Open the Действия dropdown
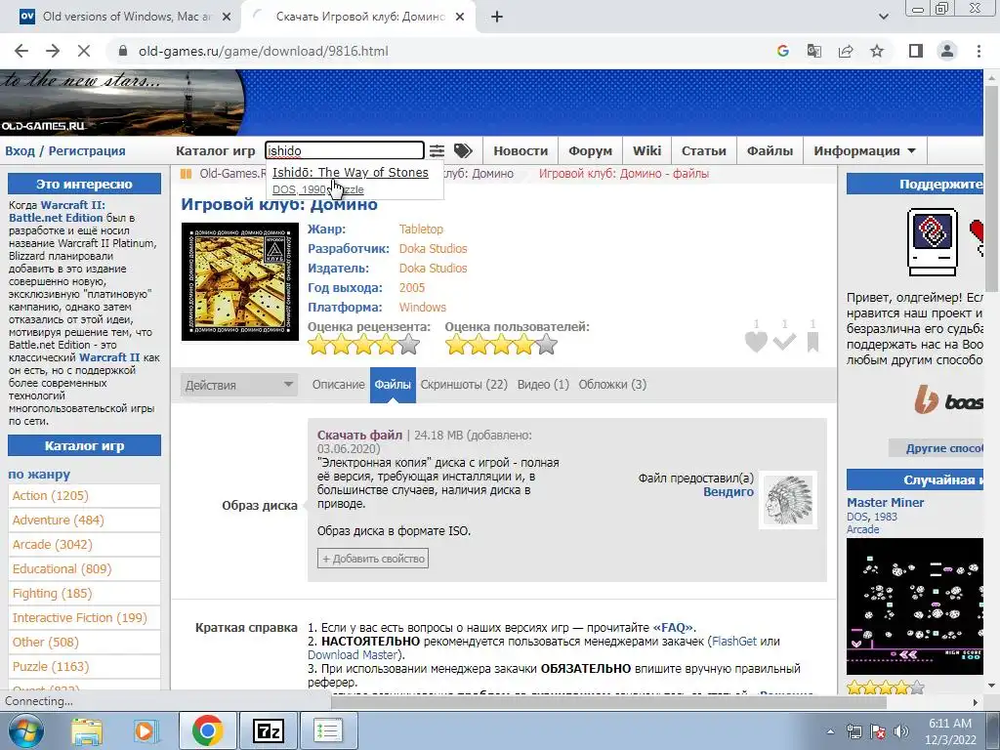This screenshot has height=750, width=1000. point(239,385)
